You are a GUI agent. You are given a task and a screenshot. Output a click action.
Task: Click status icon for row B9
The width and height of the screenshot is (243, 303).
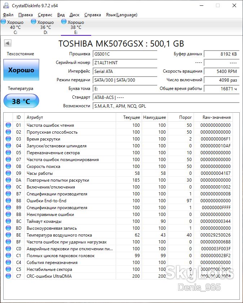[x=8, y=207]
